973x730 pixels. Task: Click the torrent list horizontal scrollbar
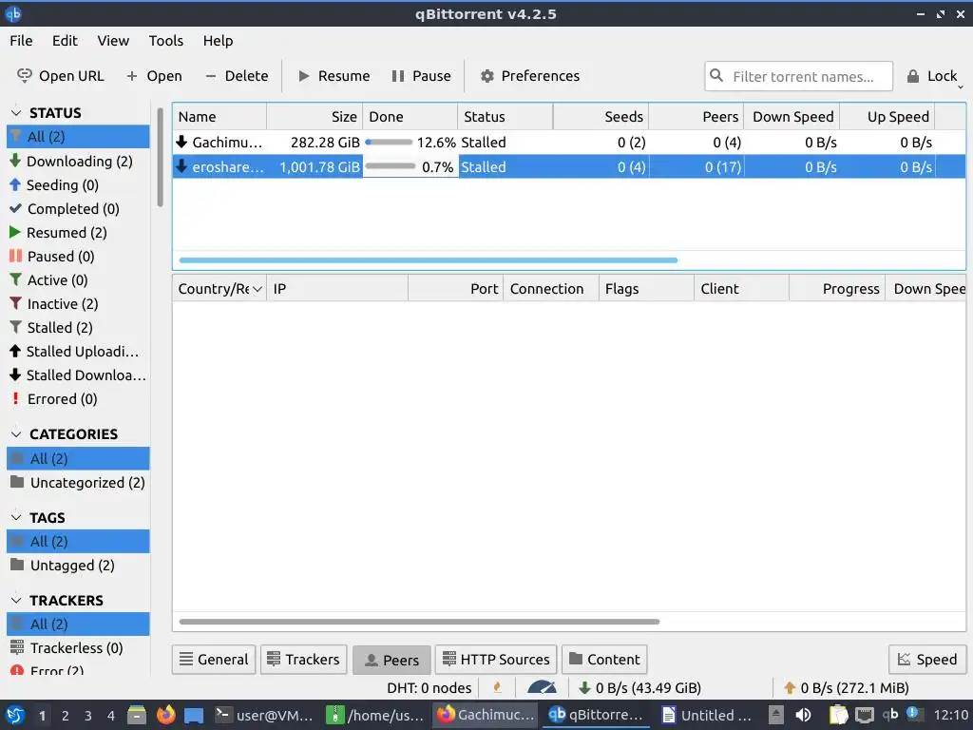pyautogui.click(x=429, y=260)
